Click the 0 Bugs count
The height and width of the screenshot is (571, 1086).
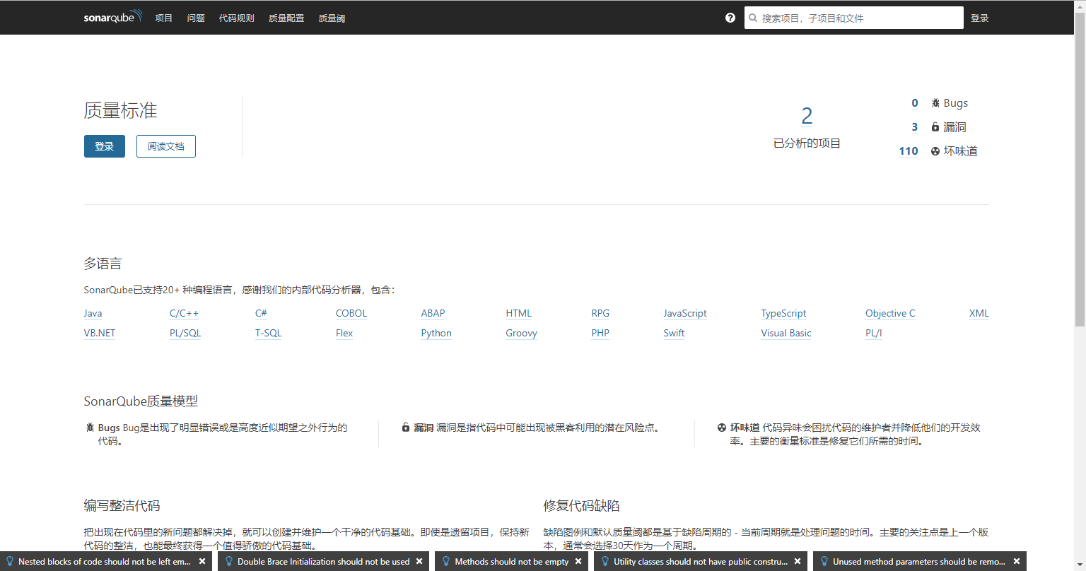coord(914,103)
